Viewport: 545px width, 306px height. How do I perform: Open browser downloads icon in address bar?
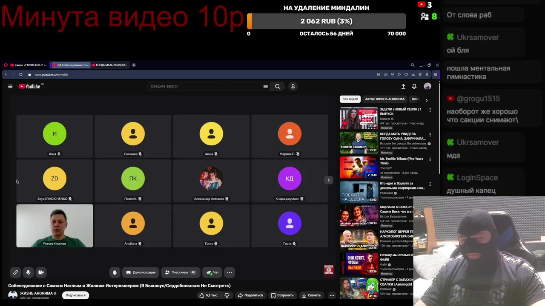pyautogui.click(x=413, y=74)
